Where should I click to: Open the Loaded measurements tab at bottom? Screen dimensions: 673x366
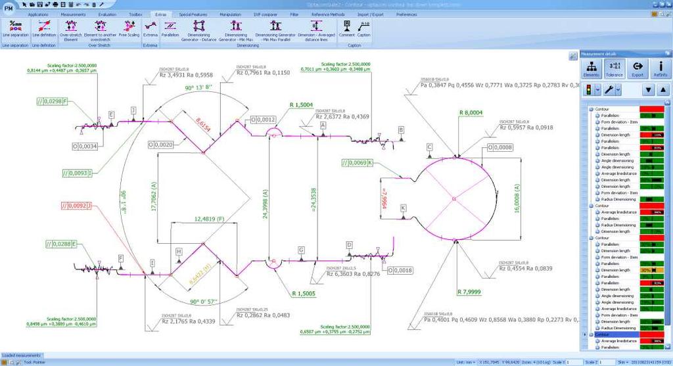point(22,355)
